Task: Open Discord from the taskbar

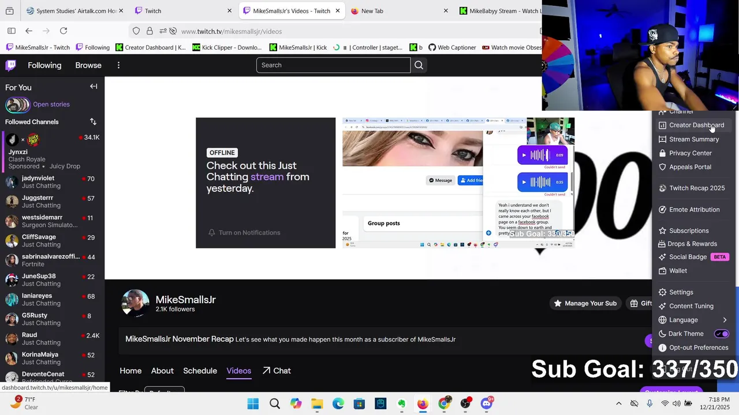Action: tap(487, 403)
